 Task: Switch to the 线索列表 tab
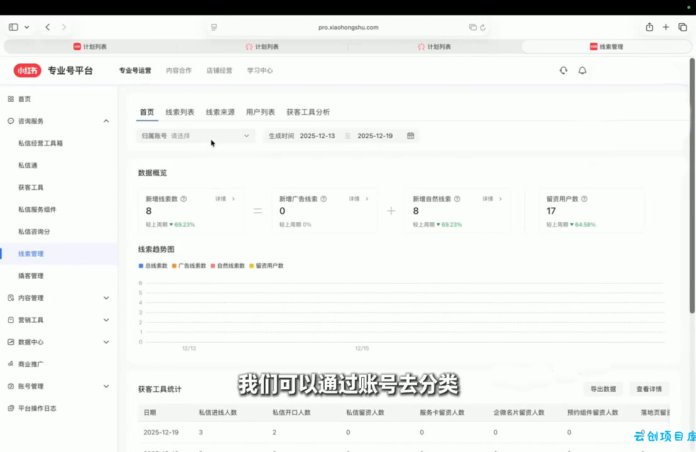pos(180,112)
